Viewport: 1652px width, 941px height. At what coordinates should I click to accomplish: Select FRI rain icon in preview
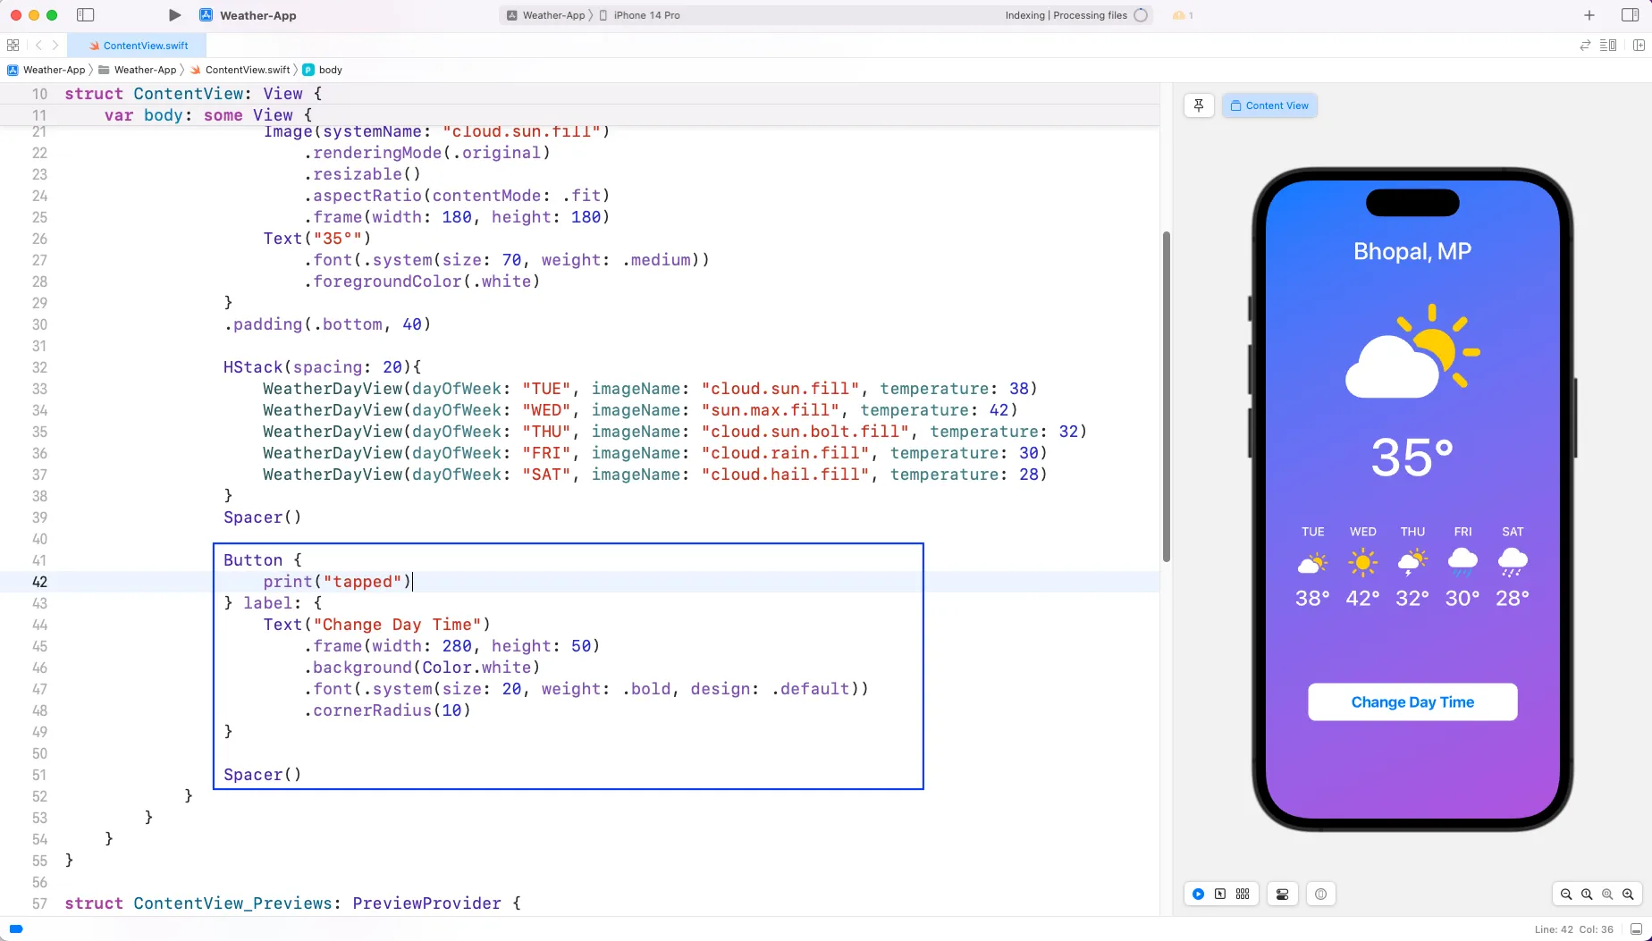click(x=1462, y=563)
